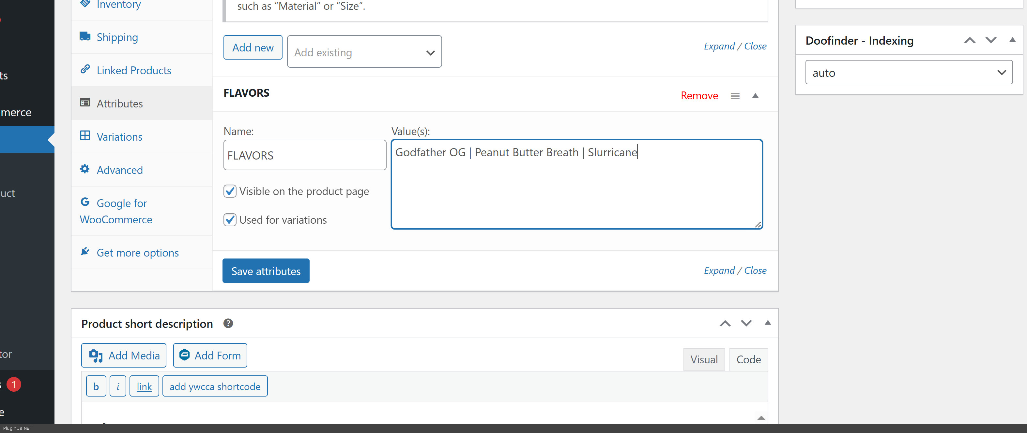The height and width of the screenshot is (433, 1027).
Task: Click the FLAVORS Name input field
Action: [305, 155]
